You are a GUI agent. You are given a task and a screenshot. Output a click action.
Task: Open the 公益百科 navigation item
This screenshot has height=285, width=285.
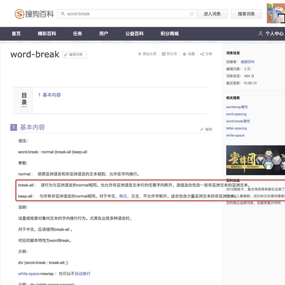135,33
